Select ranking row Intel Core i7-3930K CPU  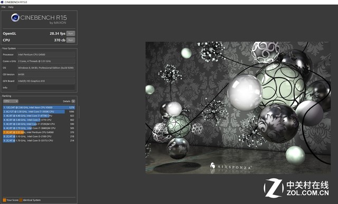pos(39,112)
